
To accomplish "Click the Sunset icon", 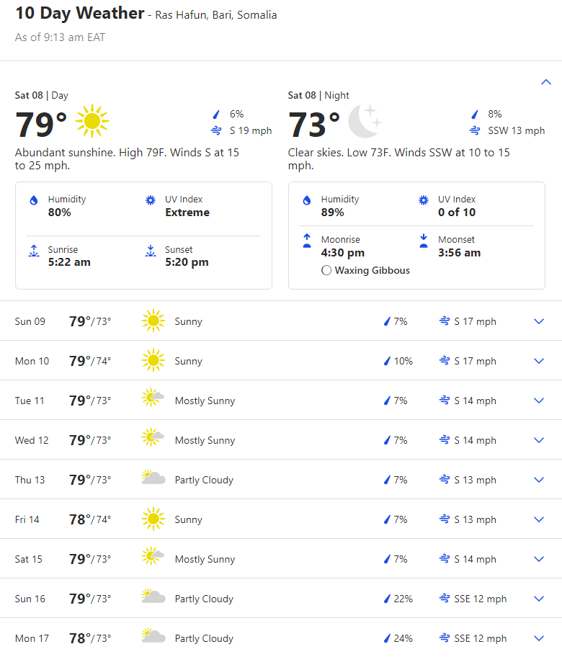I will [x=151, y=251].
